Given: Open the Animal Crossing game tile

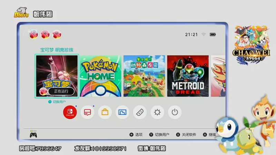Looking at the screenshot, I should tap(144, 76).
